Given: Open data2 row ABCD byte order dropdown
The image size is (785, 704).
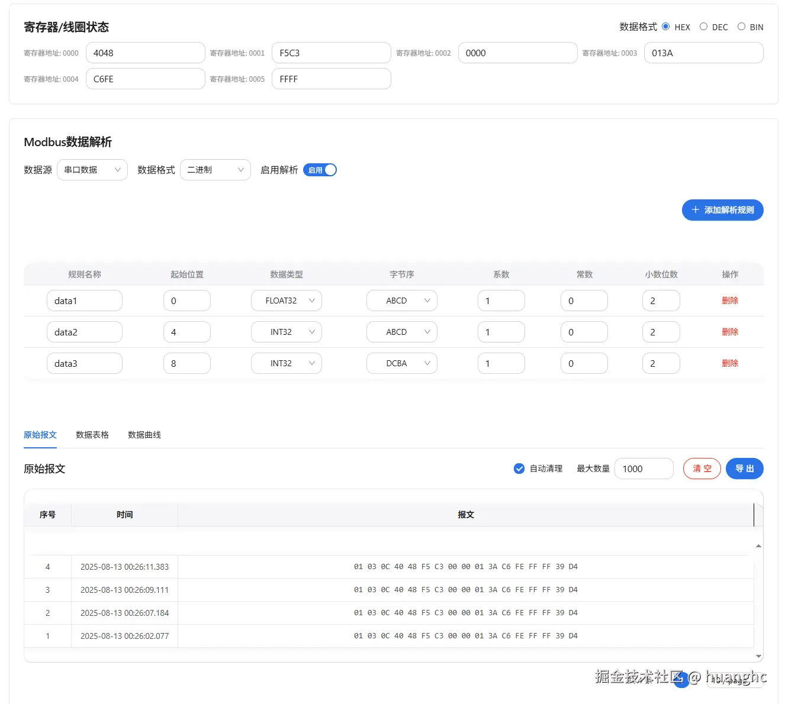Looking at the screenshot, I should (x=402, y=332).
